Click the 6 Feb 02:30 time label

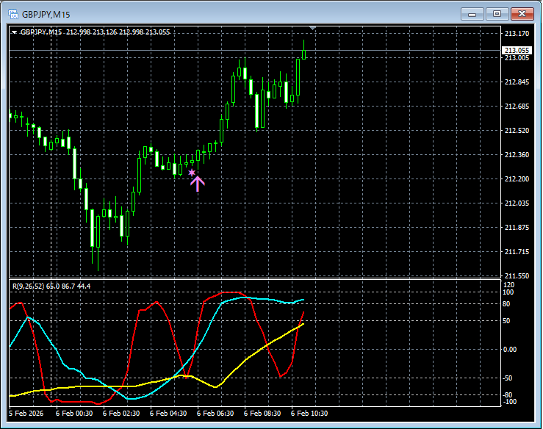click(121, 414)
